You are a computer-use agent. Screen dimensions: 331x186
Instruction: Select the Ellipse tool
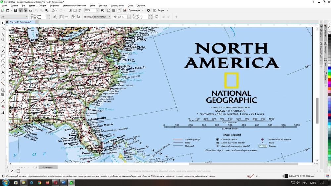3,61
